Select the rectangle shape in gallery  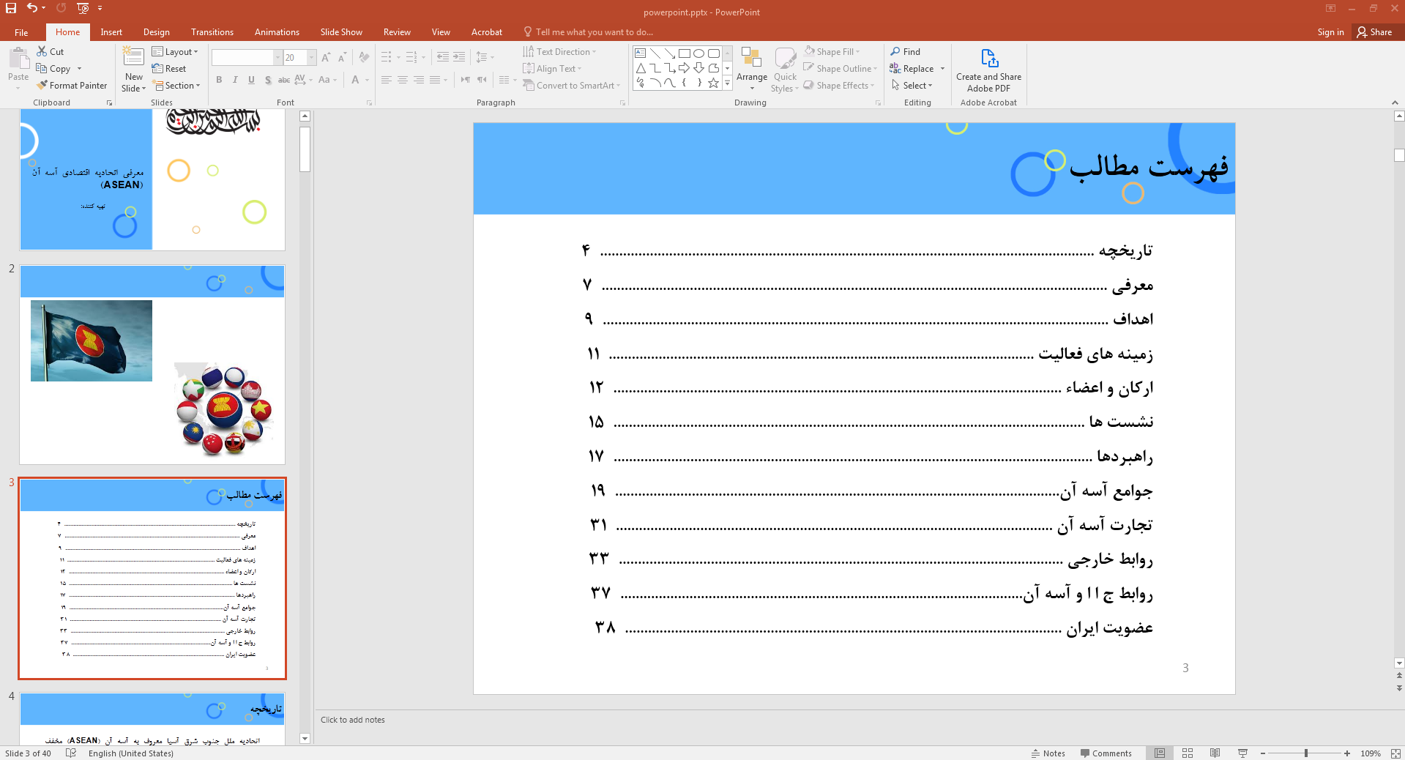(x=685, y=53)
